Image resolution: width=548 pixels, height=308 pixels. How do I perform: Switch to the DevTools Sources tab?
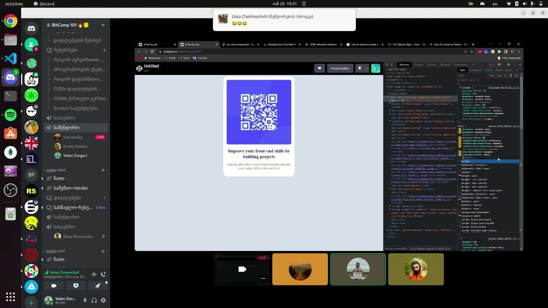pyautogui.click(x=432, y=65)
